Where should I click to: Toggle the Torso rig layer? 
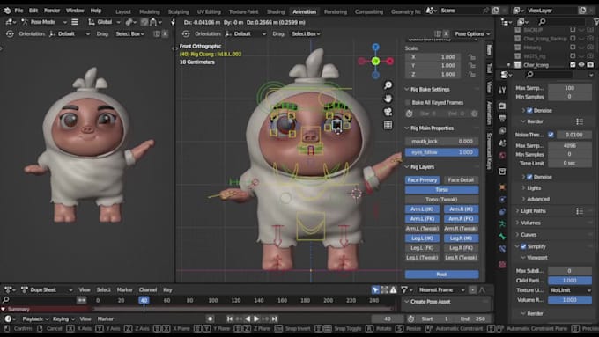pos(441,190)
